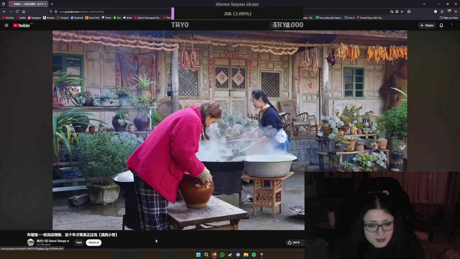
Task: Bookmark this page with the star icon
Action: (402, 12)
